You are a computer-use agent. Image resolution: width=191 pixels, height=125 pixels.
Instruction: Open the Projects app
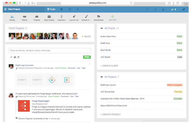point(37,18)
